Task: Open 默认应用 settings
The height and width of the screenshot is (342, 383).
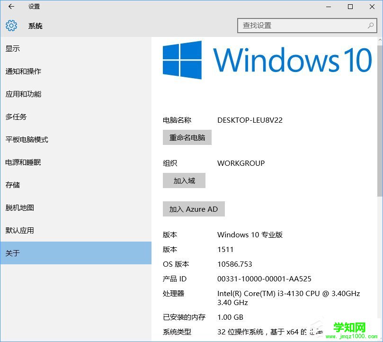Action: coord(76,230)
